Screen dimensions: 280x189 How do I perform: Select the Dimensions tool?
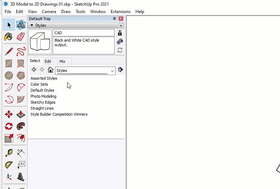(21, 153)
